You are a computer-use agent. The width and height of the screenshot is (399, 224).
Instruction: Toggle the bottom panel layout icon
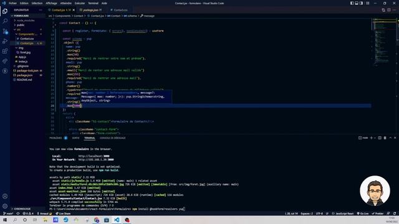357,3
